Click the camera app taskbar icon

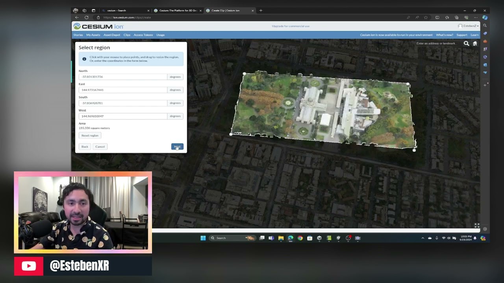pyautogui.click(x=358, y=238)
